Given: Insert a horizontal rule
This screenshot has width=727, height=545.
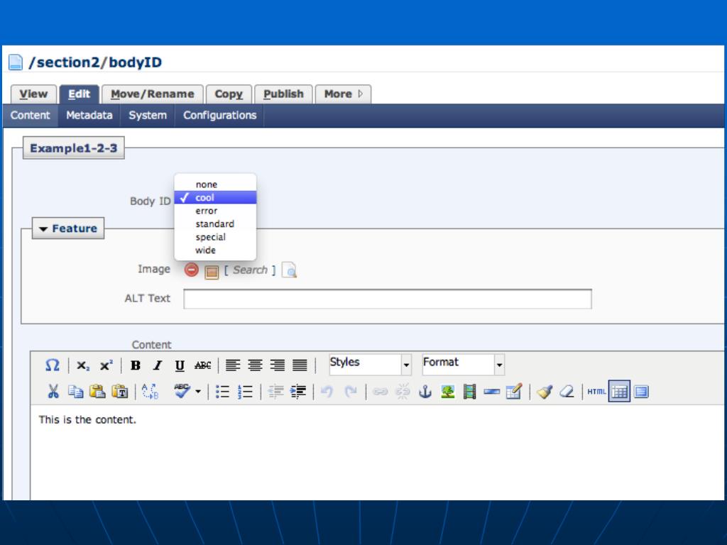Looking at the screenshot, I should (x=491, y=392).
